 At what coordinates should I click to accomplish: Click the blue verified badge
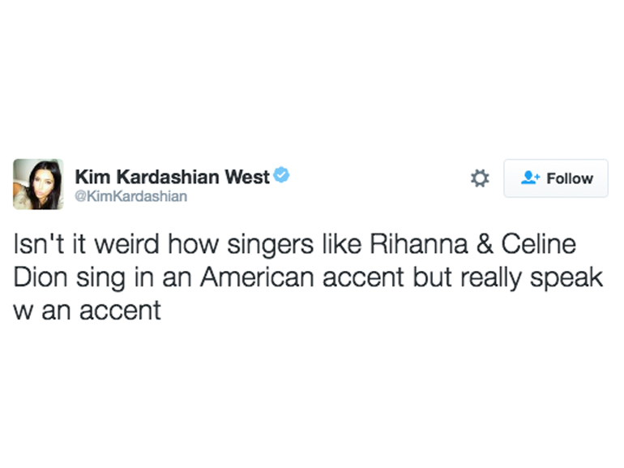coord(281,176)
